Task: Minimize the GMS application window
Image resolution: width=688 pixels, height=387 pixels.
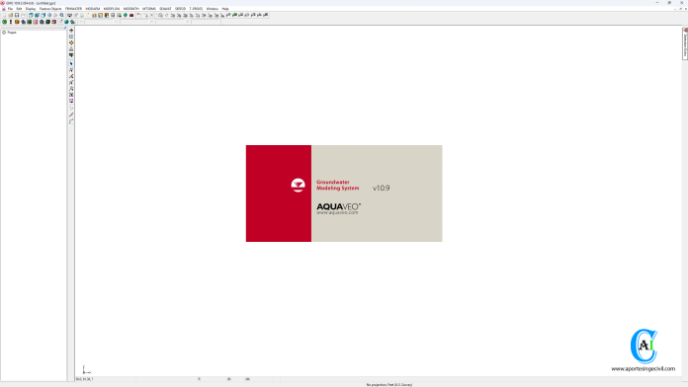Action: click(657, 3)
